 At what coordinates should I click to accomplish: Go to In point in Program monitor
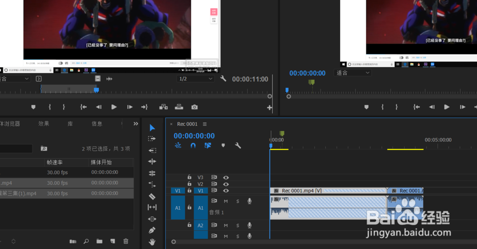coord(416,107)
